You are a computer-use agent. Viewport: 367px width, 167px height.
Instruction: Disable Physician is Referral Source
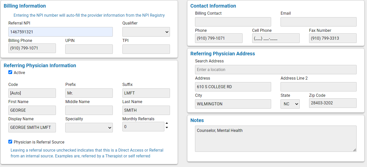click(x=10, y=142)
